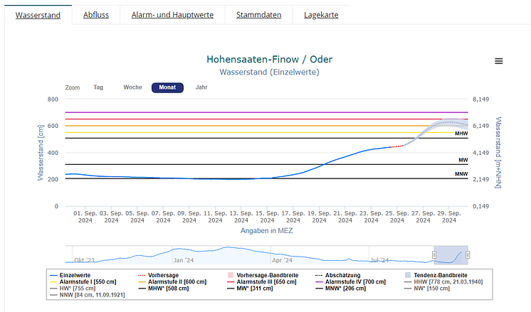Click the left navigator range handle
The image size is (531, 312).
434,255
